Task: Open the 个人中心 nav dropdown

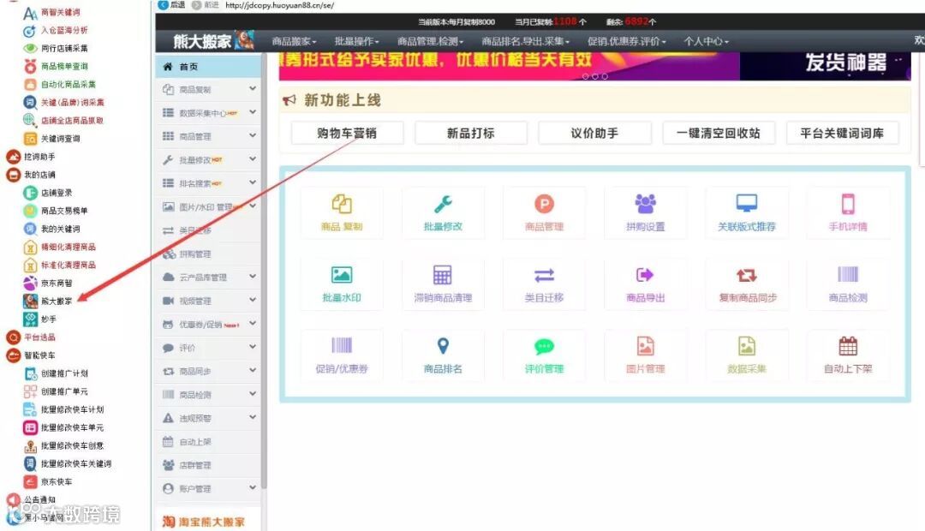Action: (x=706, y=41)
